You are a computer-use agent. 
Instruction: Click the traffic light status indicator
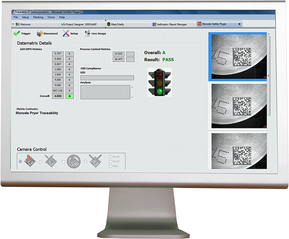160,82
